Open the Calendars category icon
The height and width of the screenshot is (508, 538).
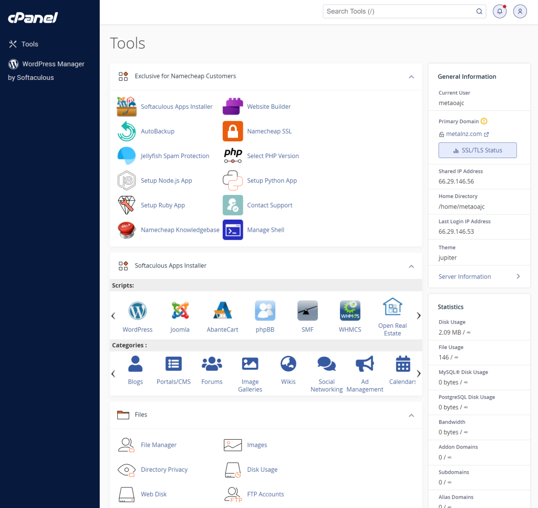point(403,364)
